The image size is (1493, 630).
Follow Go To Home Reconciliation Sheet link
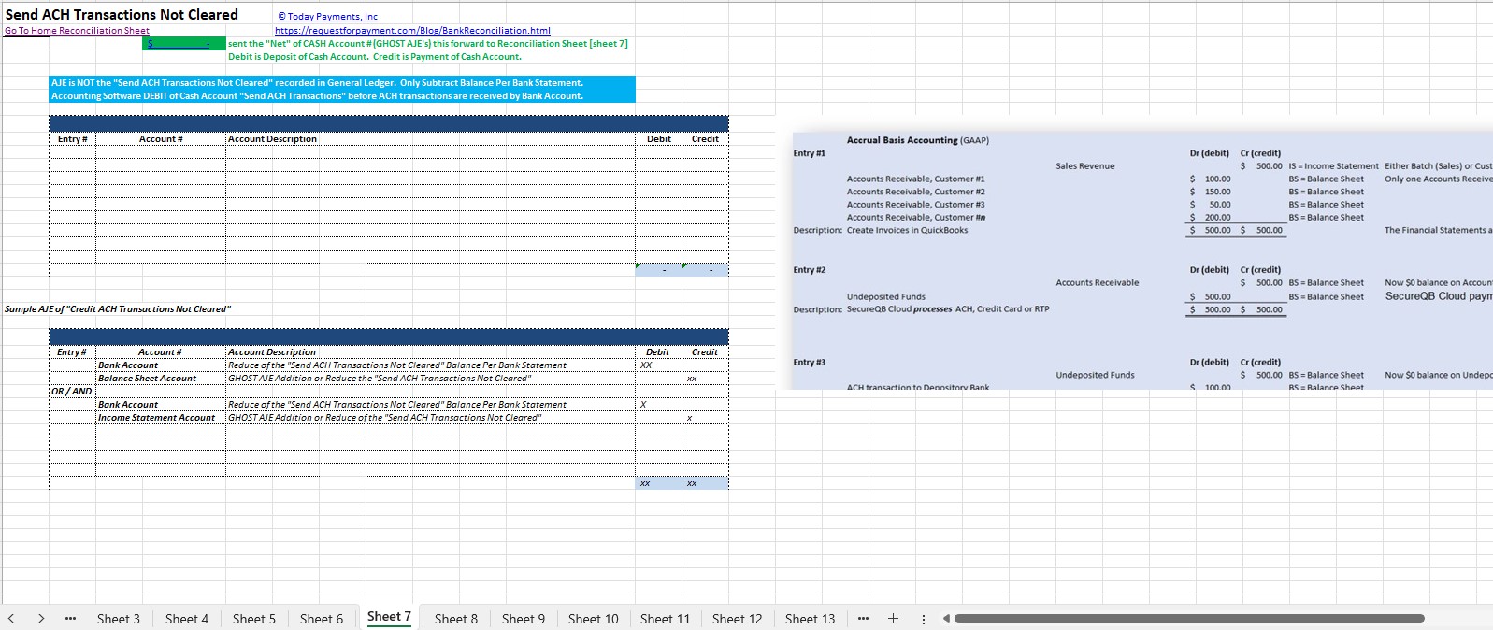(77, 31)
